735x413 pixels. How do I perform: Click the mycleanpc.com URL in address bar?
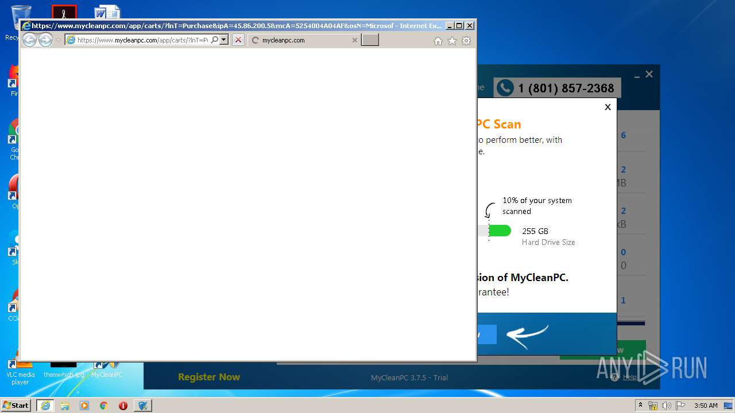pos(142,40)
